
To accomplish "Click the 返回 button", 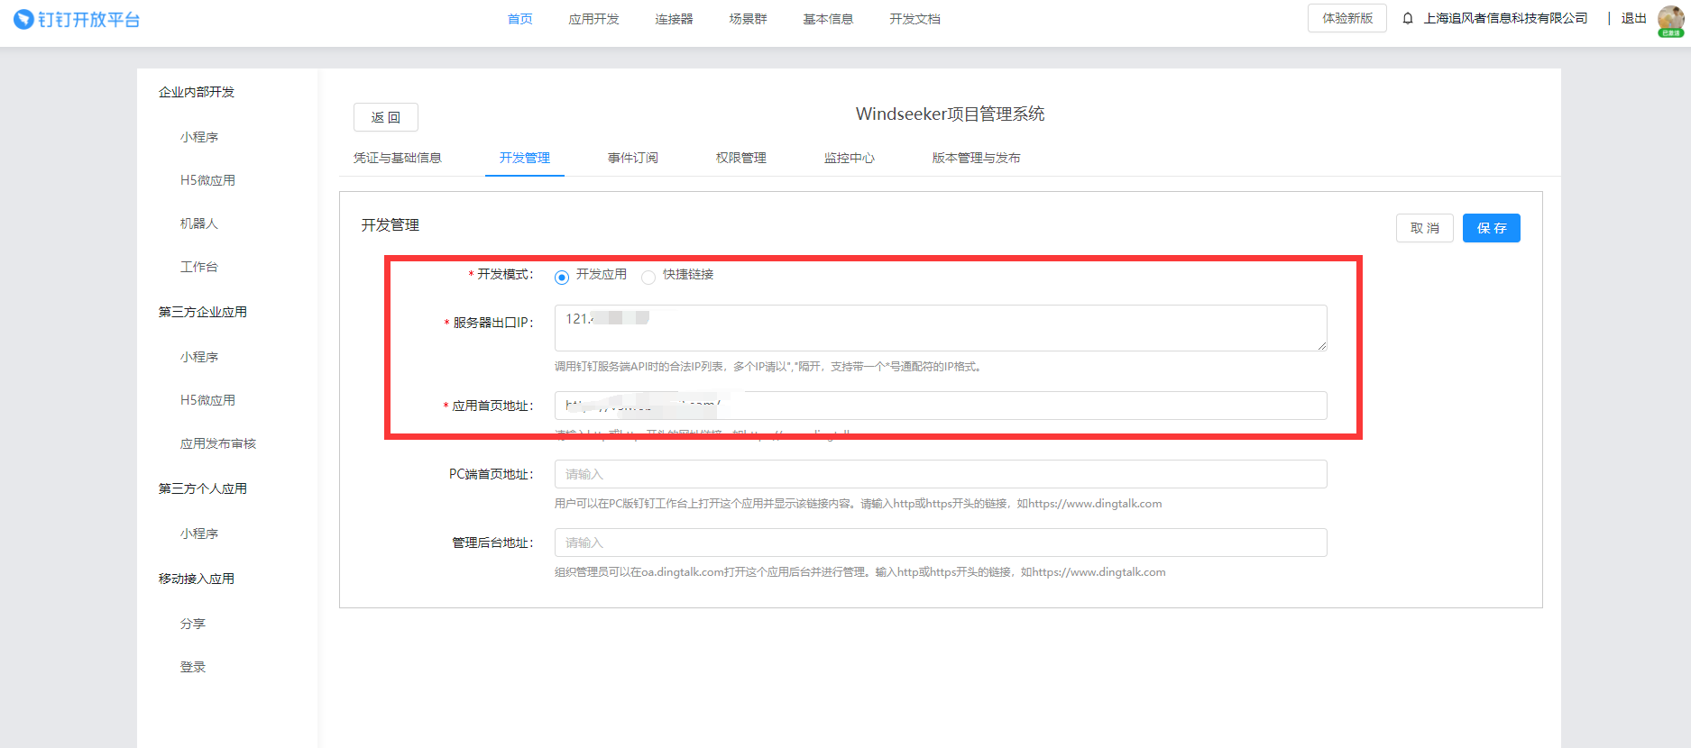I will pyautogui.click(x=386, y=117).
